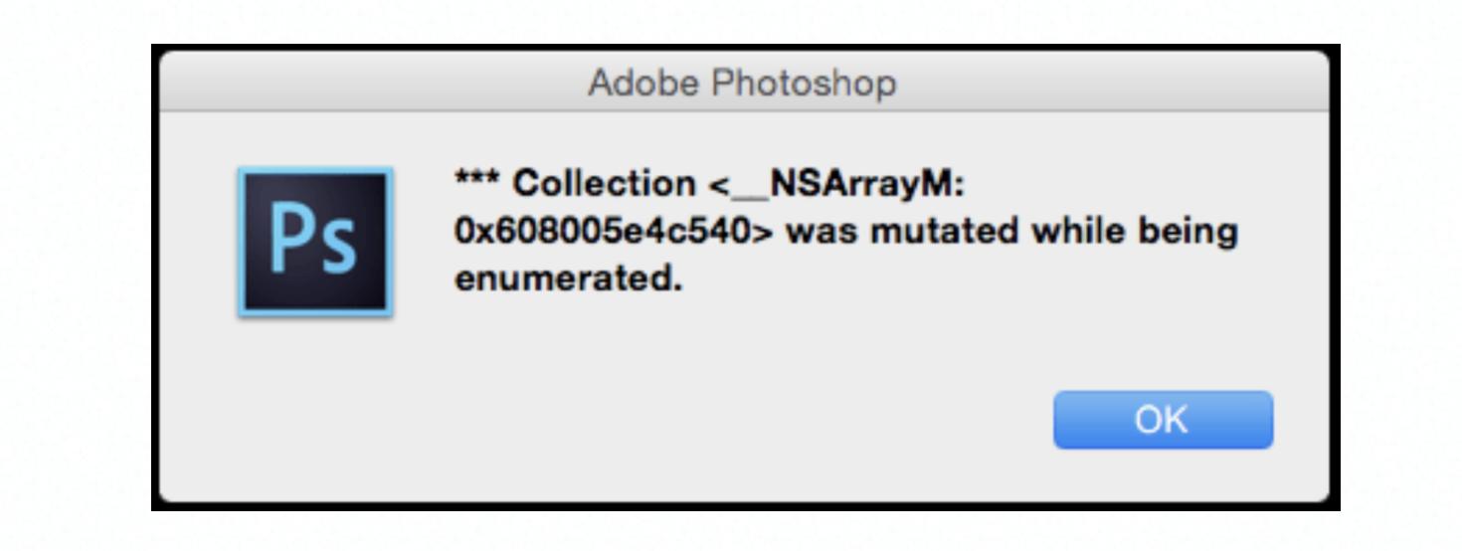The height and width of the screenshot is (551, 1462).
Task: Click the word Collection in the error
Action: [x=604, y=183]
